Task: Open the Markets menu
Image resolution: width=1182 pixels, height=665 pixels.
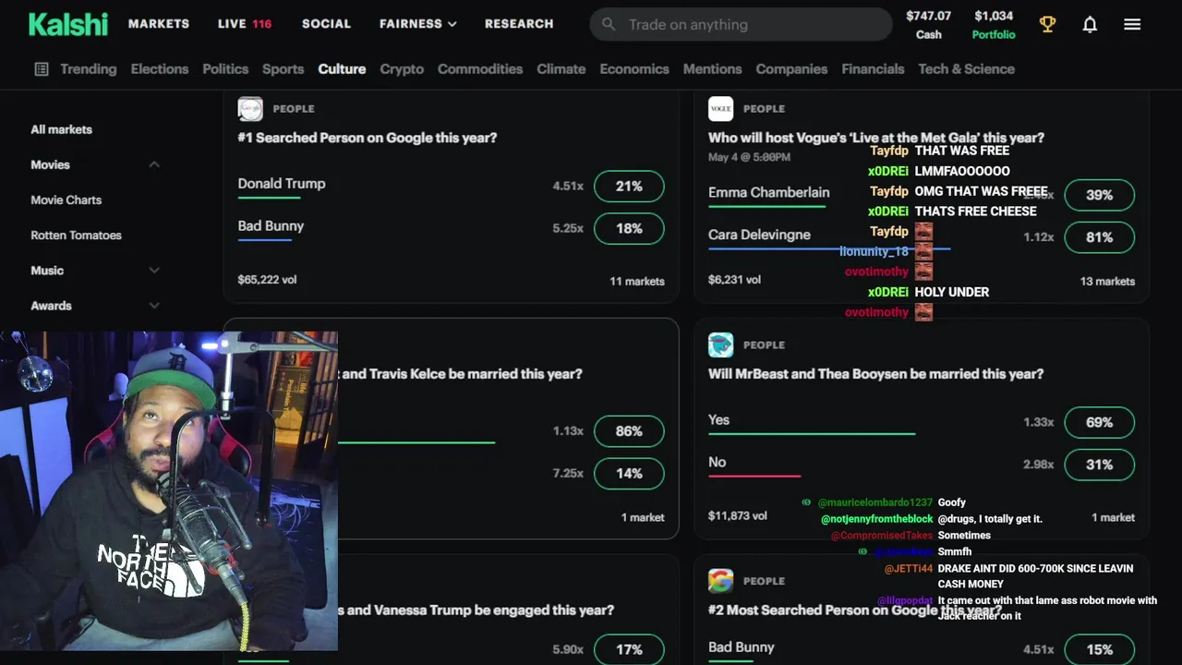Action: (159, 24)
